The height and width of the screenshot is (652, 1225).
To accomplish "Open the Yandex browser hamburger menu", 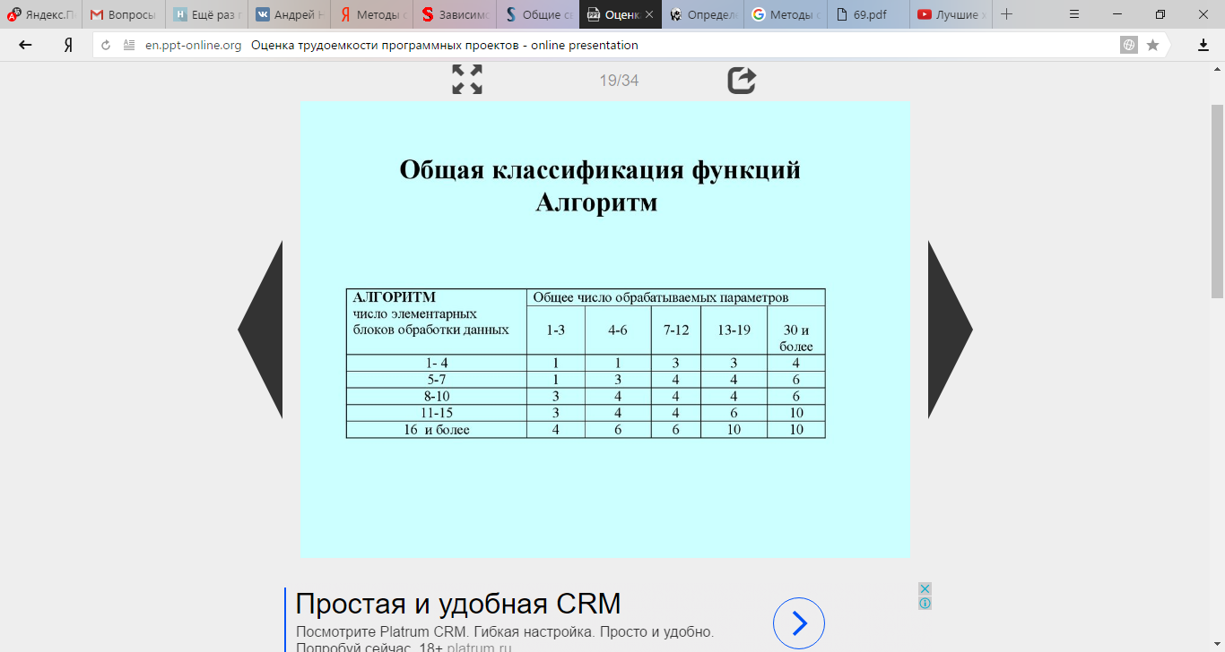I will 1074,14.
